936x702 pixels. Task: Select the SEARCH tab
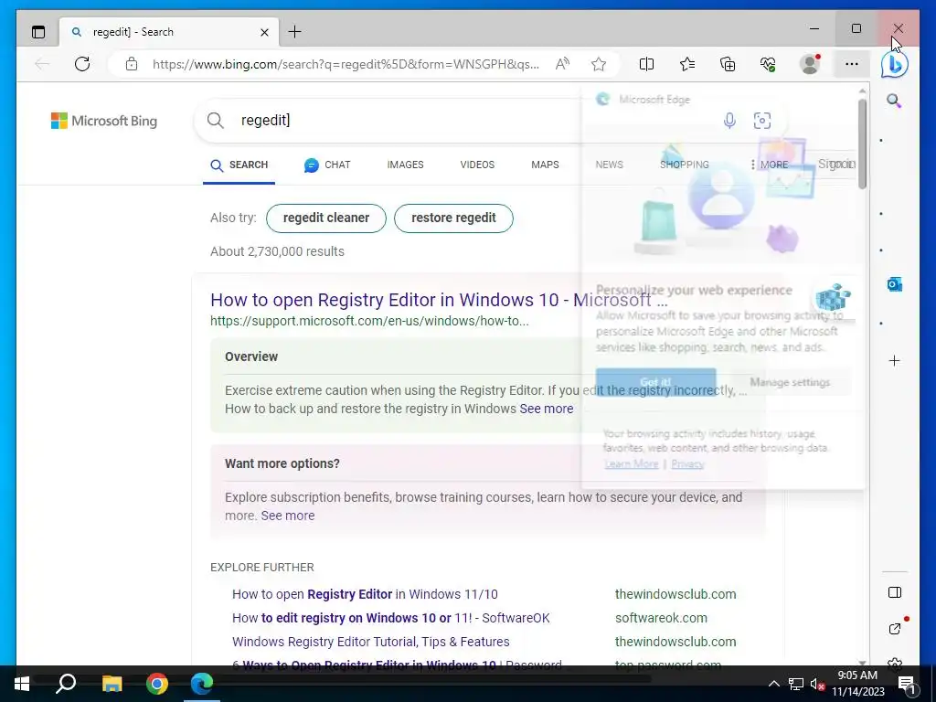(239, 165)
